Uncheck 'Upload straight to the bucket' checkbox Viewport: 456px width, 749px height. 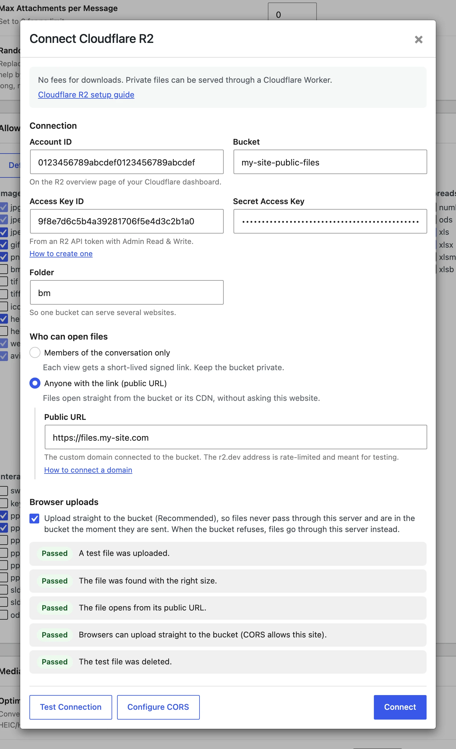tap(35, 519)
